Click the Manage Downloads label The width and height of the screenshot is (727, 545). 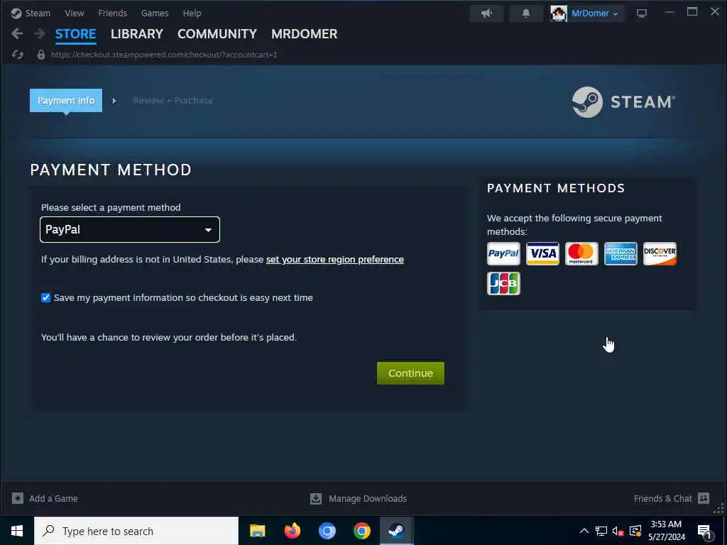368,499
